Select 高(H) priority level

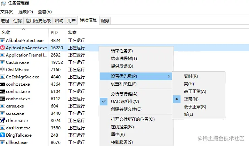click(199, 84)
